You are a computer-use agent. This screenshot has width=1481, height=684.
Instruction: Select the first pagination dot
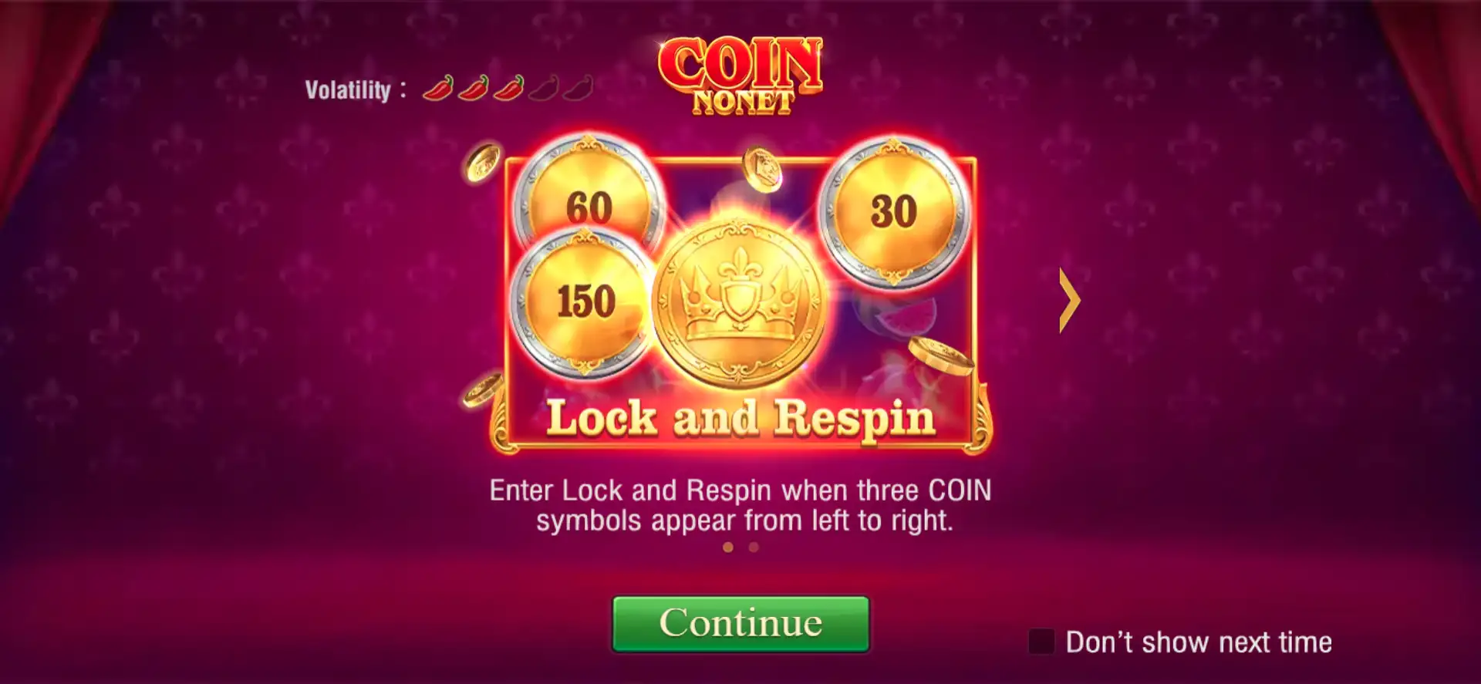tap(728, 548)
